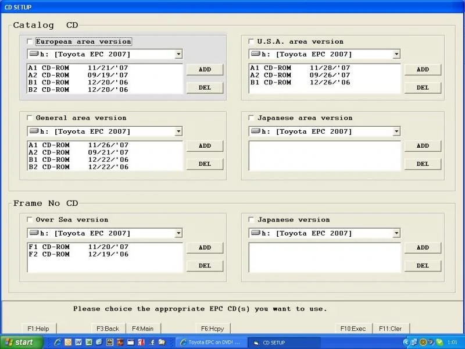Image resolution: width=465 pixels, height=349 pixels.
Task: Select General row "A1 CD-ROM 11/26/'07"
Action: coord(105,145)
